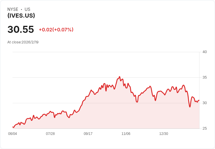The image size is (215, 149).
Task: Click the chart's highest peak above 35
Action: point(119,77)
